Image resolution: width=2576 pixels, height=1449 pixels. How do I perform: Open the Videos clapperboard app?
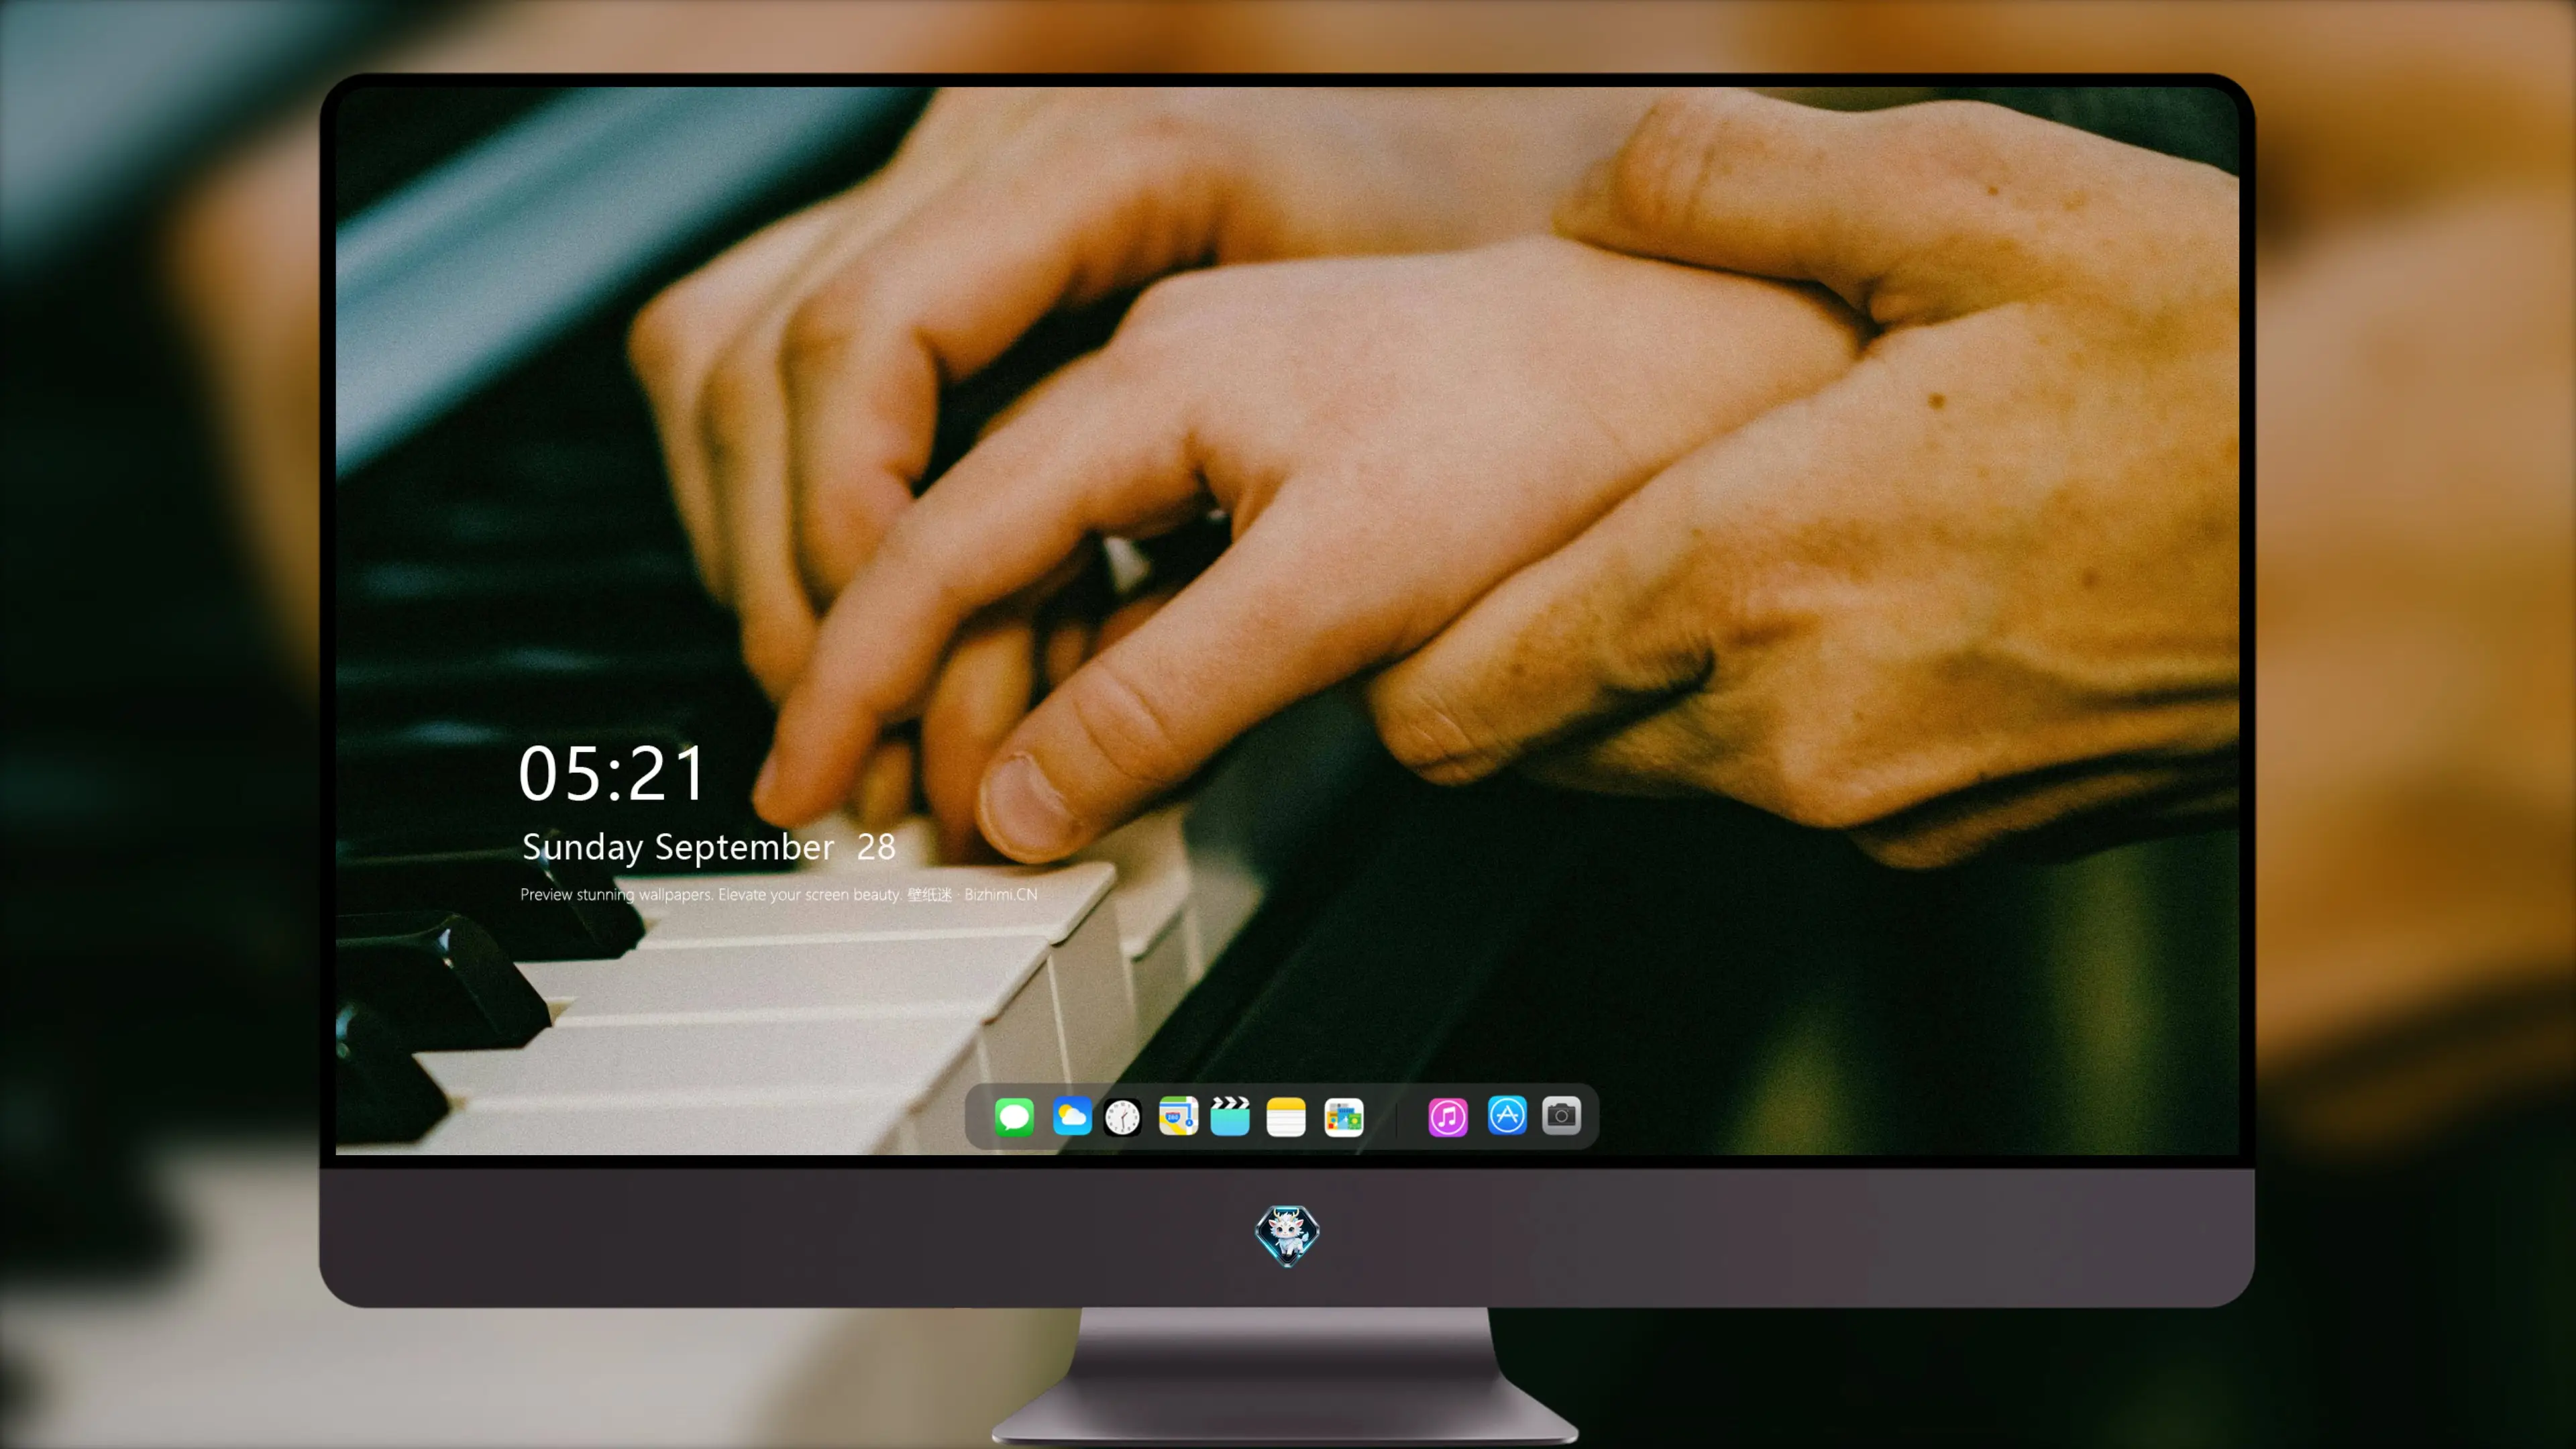coord(1230,1116)
